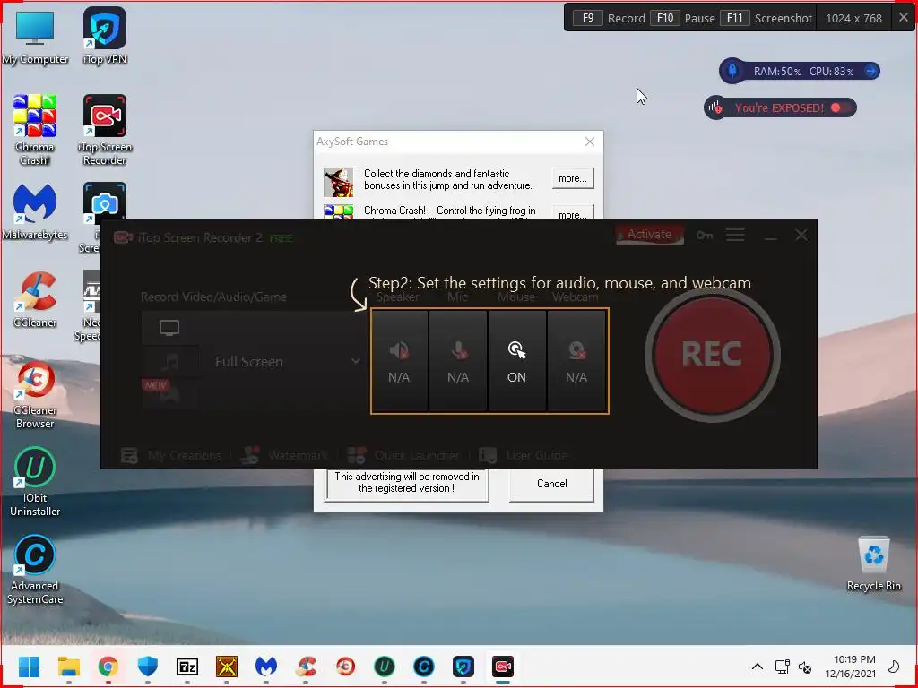Open File Explorer from the taskbar
Screen dimensions: 918x688
point(69,666)
